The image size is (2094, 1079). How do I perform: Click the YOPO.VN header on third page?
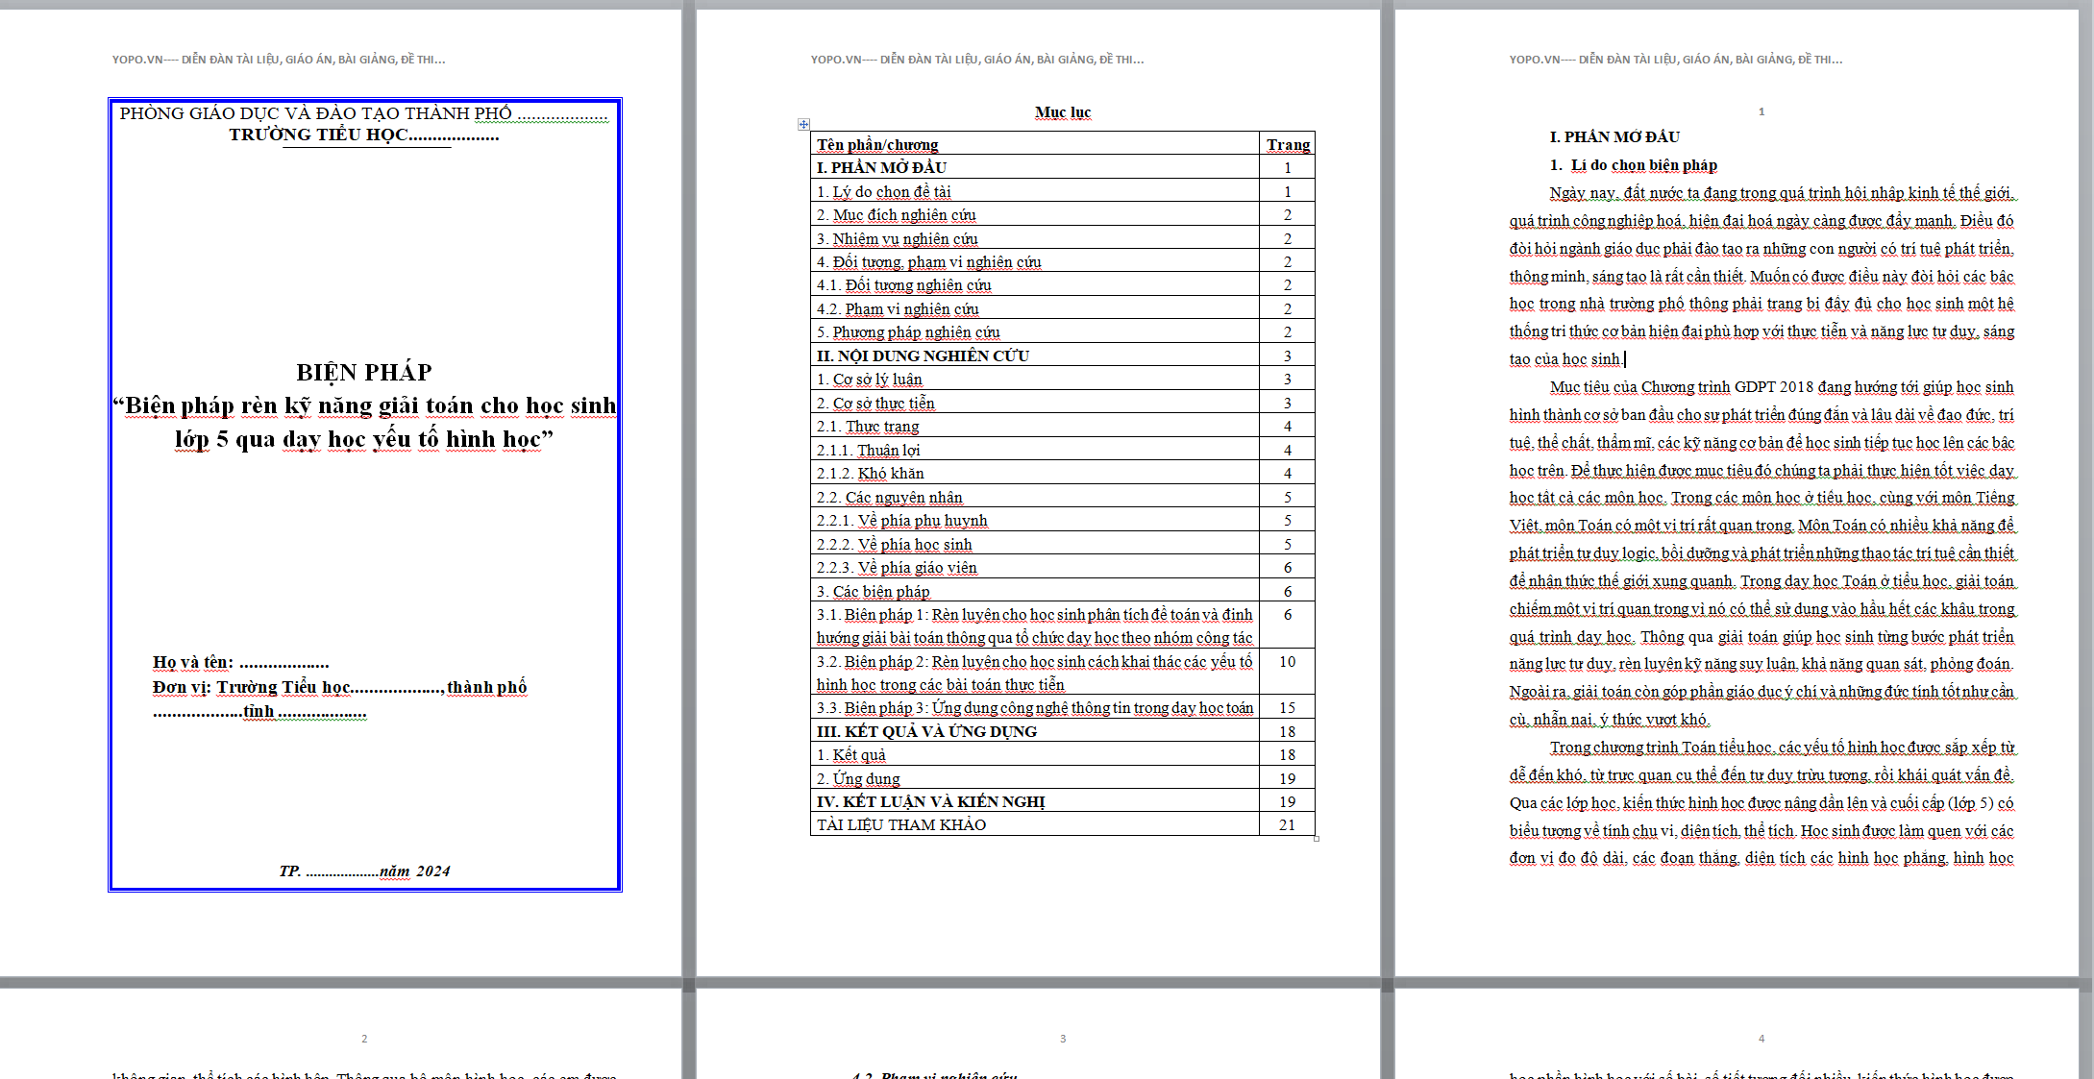click(x=1676, y=60)
